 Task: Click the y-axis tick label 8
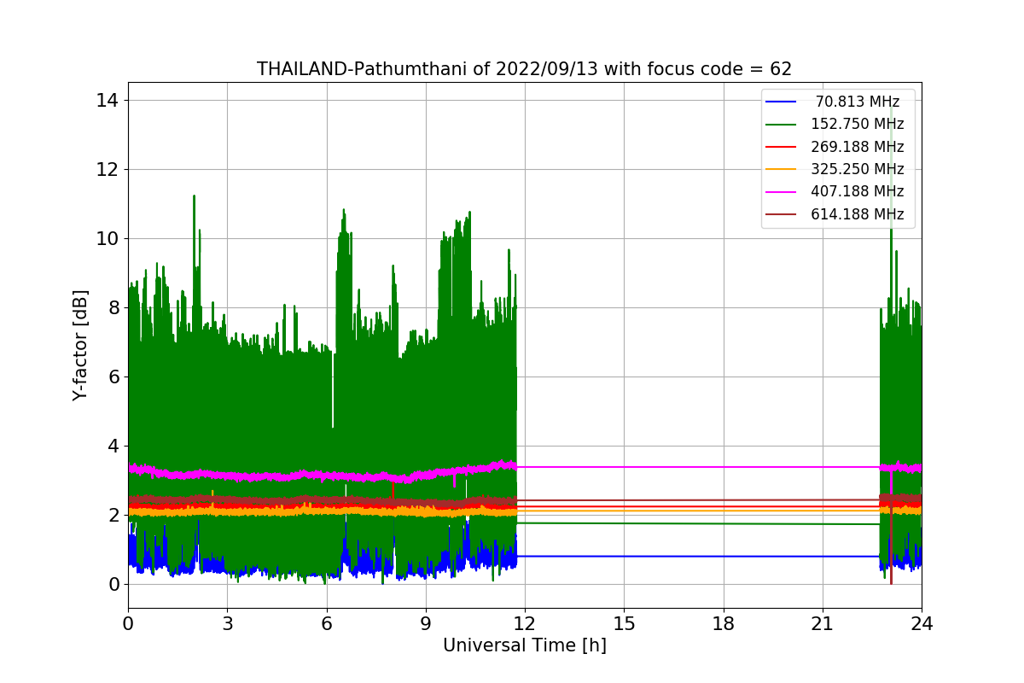pyautogui.click(x=113, y=307)
